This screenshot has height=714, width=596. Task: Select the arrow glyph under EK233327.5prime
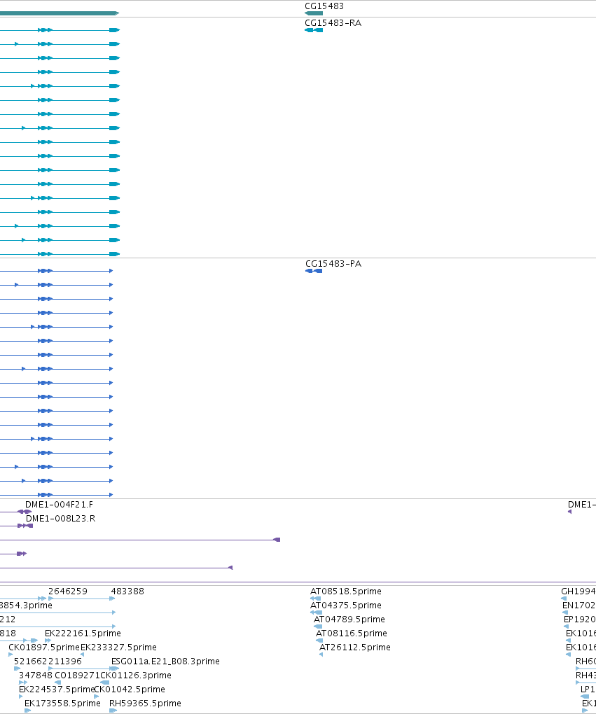(82, 654)
